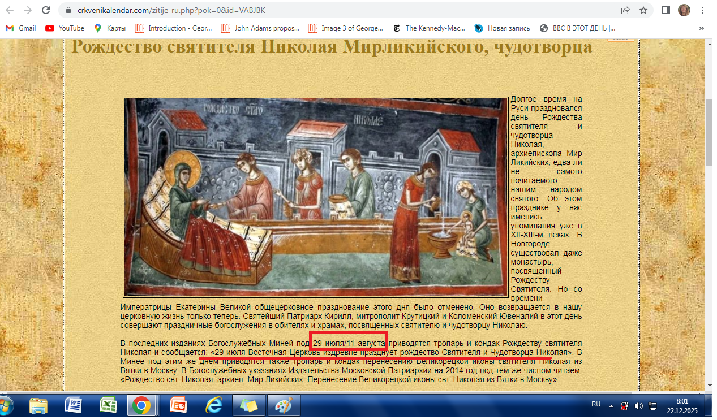
Task: Open the YouTube bookmark
Action: tap(65, 28)
